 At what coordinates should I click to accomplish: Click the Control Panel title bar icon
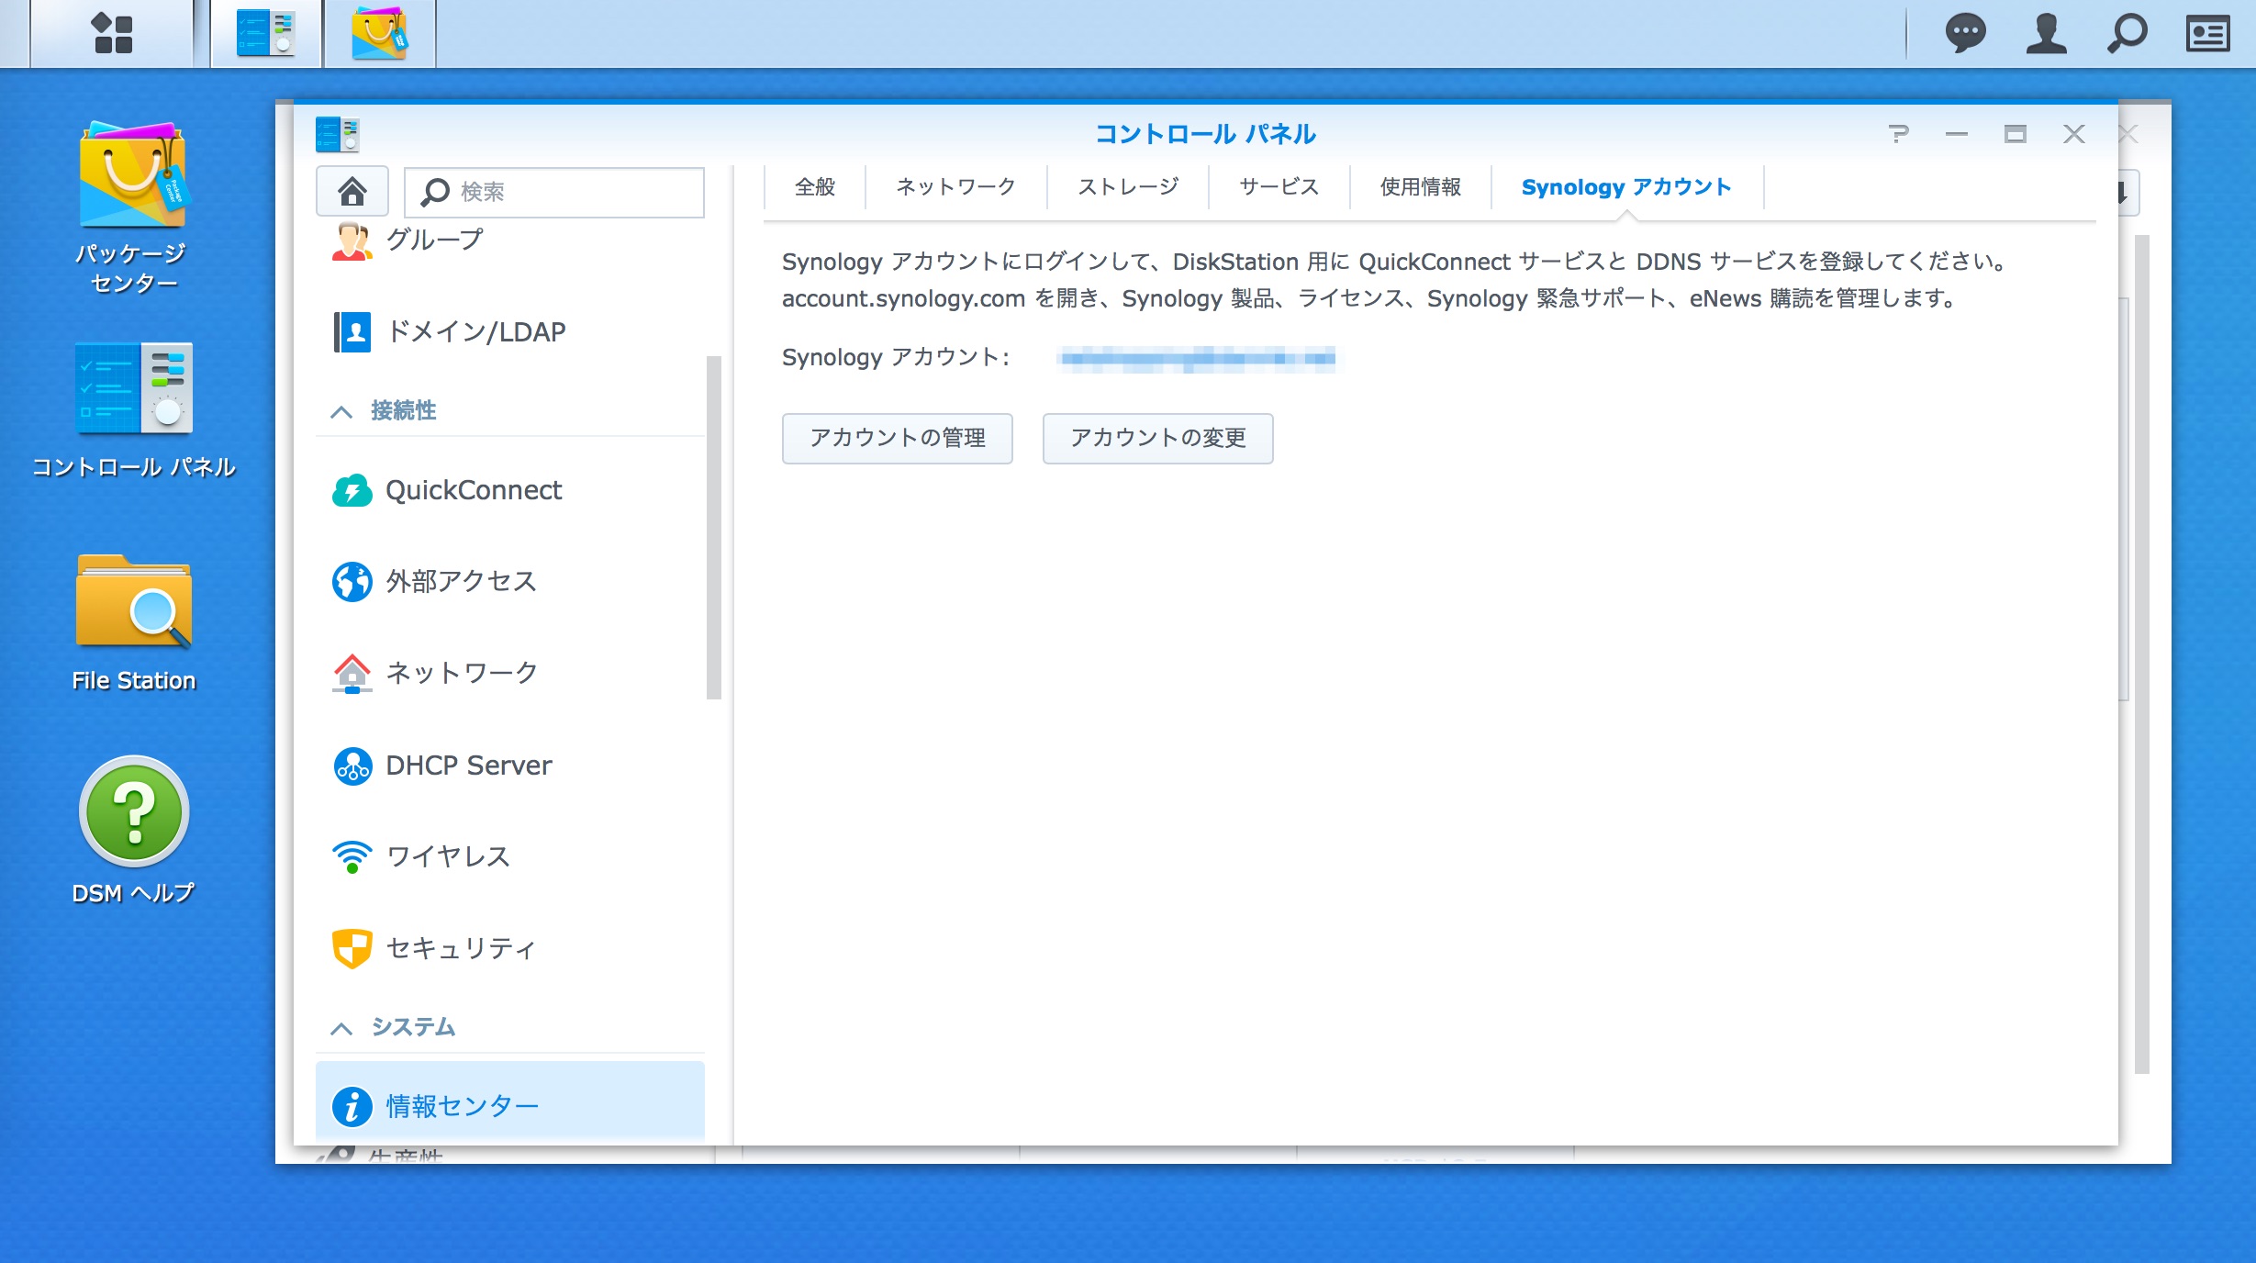click(x=338, y=134)
